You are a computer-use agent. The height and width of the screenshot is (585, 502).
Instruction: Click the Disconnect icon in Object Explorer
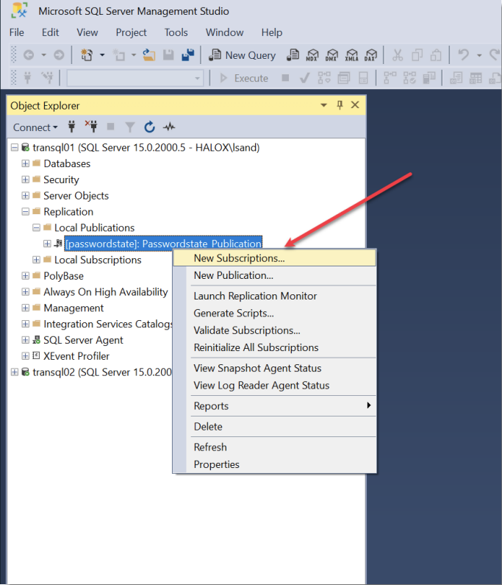(x=91, y=127)
